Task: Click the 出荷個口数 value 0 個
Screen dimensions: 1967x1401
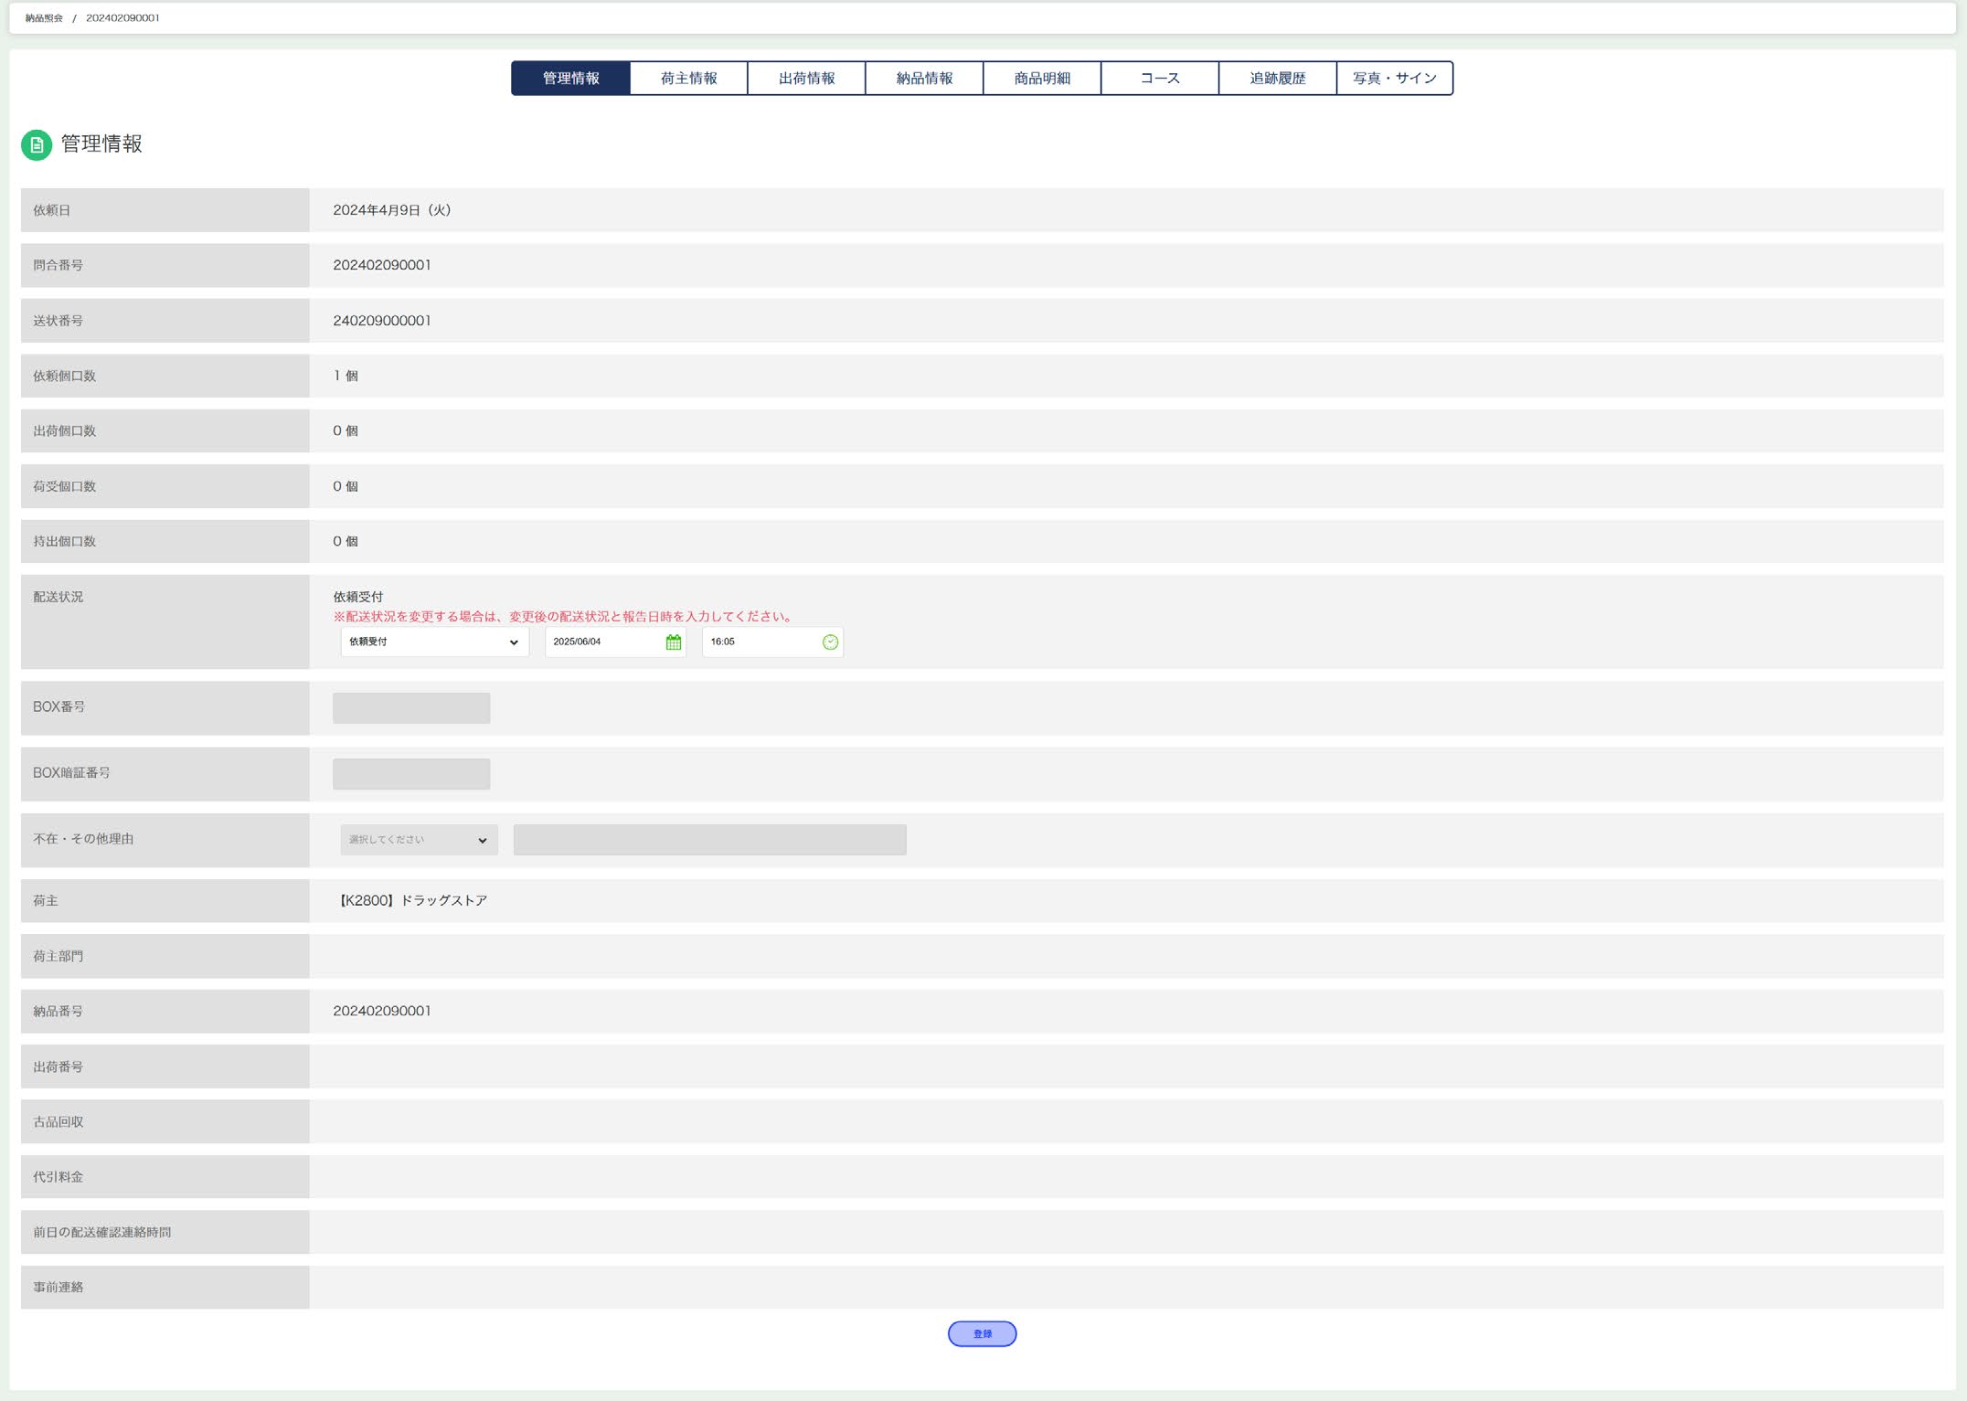Action: coord(346,430)
